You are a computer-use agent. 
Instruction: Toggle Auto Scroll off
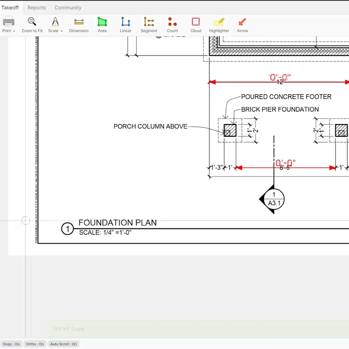tap(63, 344)
